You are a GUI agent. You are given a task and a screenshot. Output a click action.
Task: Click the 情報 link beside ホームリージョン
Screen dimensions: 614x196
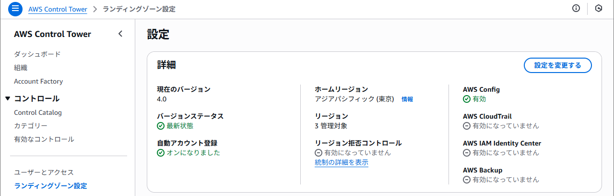click(407, 99)
